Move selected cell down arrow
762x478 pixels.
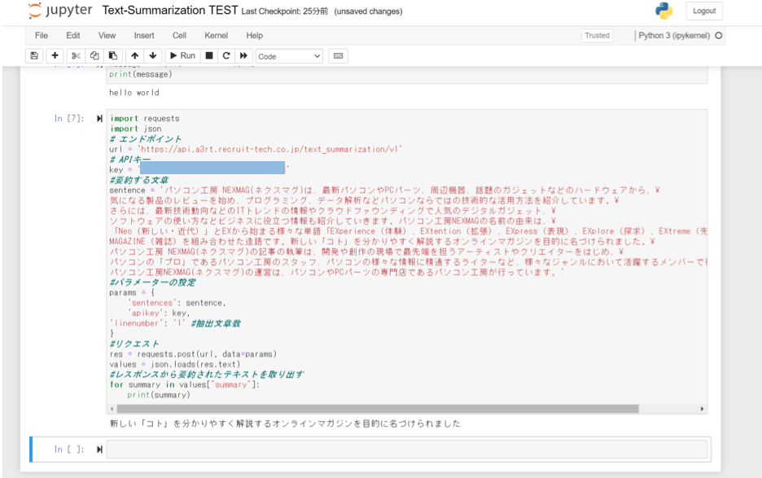153,56
